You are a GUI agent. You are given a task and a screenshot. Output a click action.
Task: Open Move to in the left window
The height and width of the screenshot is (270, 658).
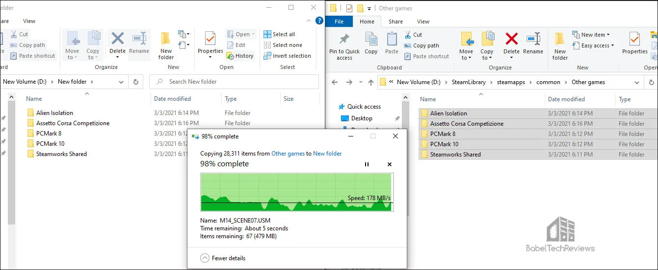point(72,45)
